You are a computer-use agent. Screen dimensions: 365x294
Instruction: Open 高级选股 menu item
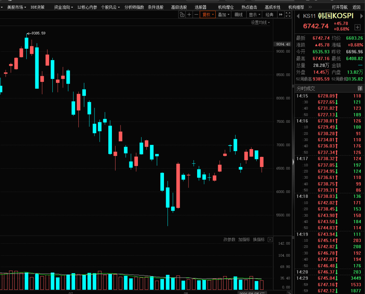(179, 7)
